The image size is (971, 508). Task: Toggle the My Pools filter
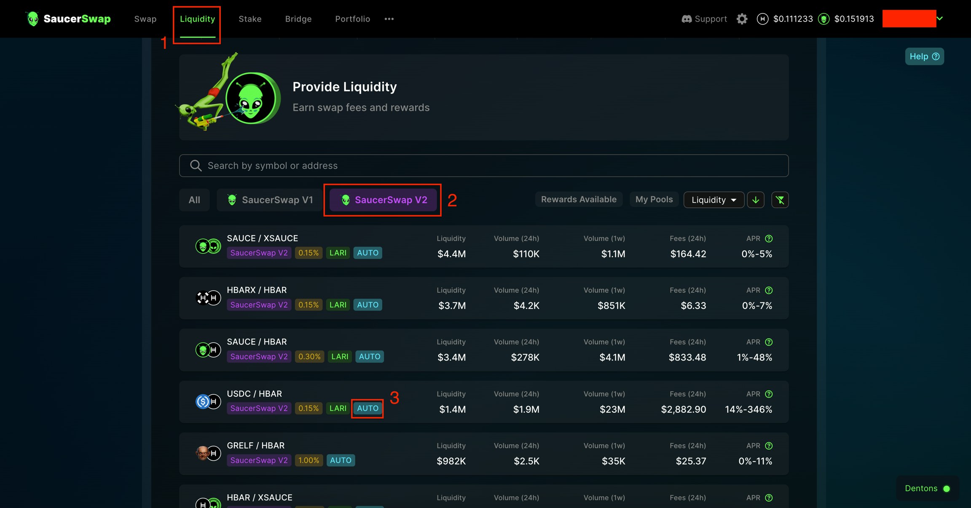654,200
